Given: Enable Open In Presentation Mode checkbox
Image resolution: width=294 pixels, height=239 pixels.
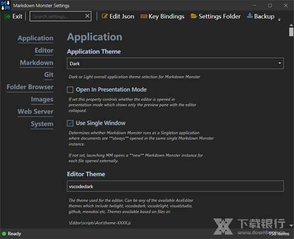Looking at the screenshot, I should [71, 90].
